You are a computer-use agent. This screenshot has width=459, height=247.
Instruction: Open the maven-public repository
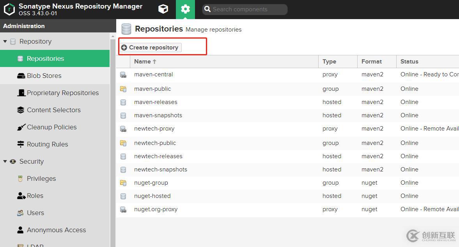[x=152, y=89]
